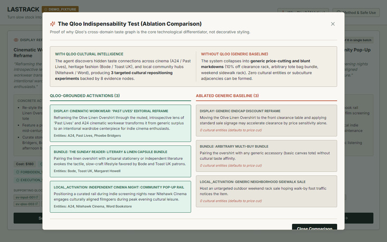Click the DEMO_FIXTURE badge in the header
Image resolution: width=387 pixels, height=242 pixels.
click(60, 10)
